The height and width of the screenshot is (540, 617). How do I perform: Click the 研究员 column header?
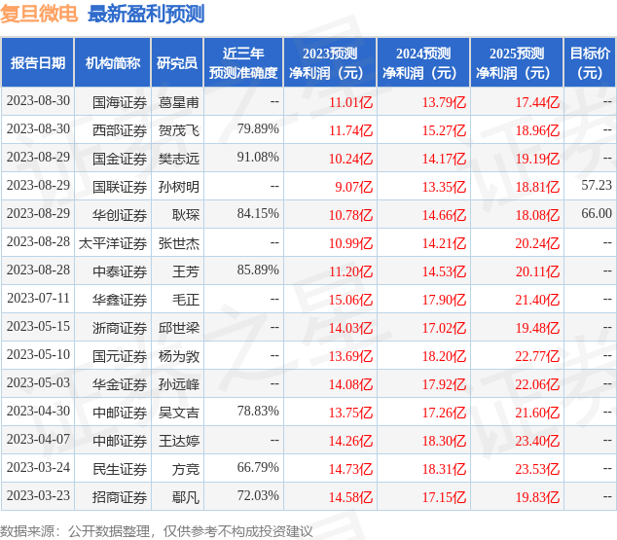[177, 62]
